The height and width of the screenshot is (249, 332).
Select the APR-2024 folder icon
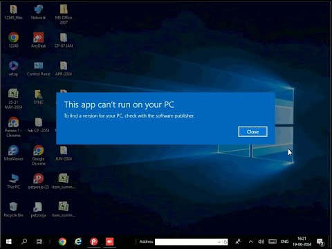coord(64,68)
